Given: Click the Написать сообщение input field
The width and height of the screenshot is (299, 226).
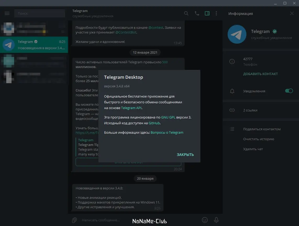Looking at the screenshot, I should (x=140, y=220).
